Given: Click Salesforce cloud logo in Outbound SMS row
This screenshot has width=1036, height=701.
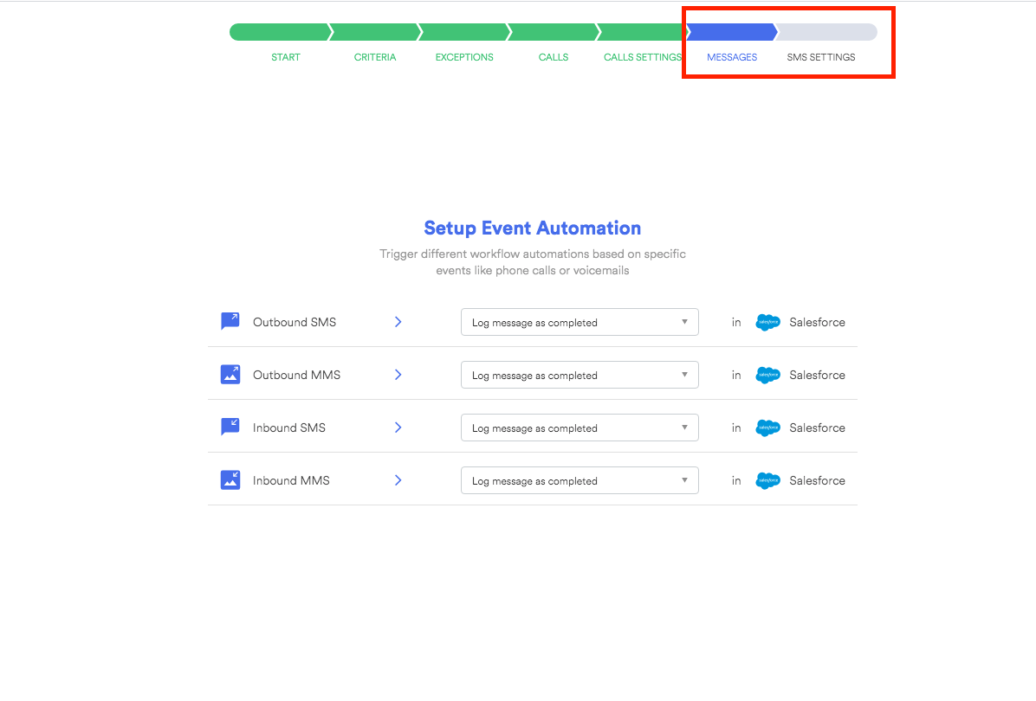Looking at the screenshot, I should [x=767, y=322].
